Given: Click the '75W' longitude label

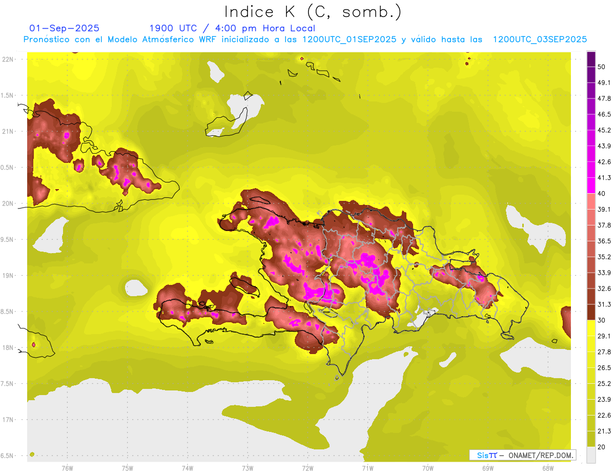Looking at the screenshot, I should coord(127,468).
